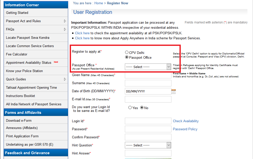The image size is (253, 159).
Task: Select Yes for Login Id same as E-mail
Action: 130,107
